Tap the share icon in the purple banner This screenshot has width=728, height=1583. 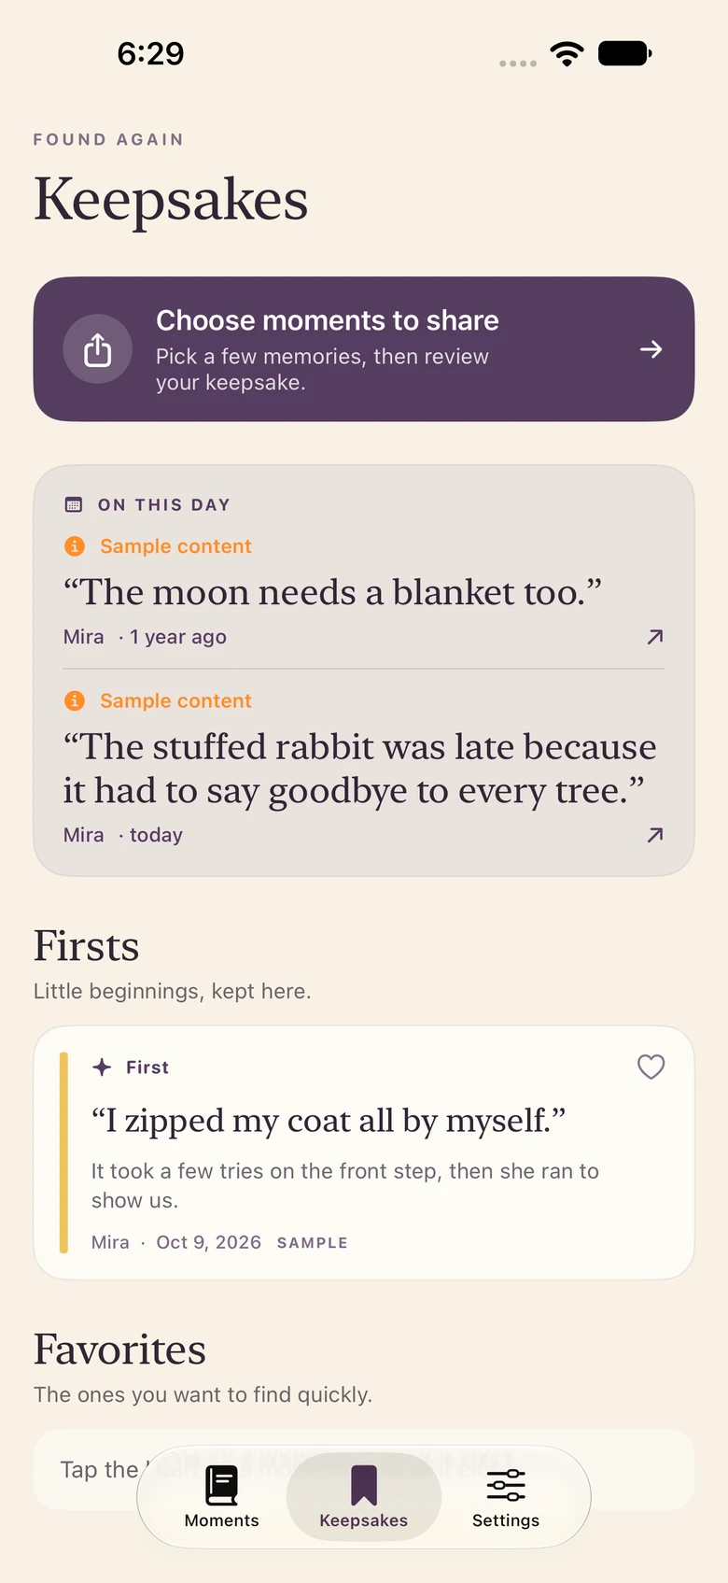(x=98, y=349)
